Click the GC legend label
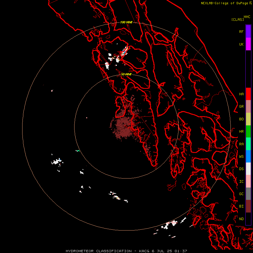 point(241,194)
